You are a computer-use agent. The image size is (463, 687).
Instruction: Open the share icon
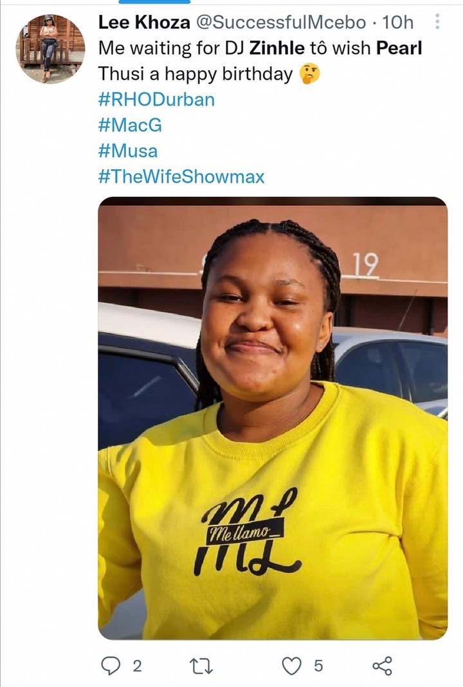[382, 666]
